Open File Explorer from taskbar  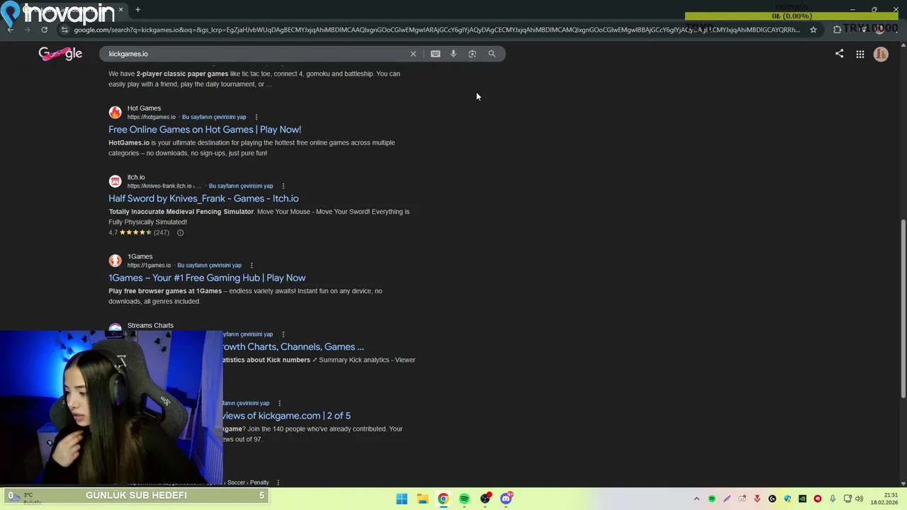(422, 499)
